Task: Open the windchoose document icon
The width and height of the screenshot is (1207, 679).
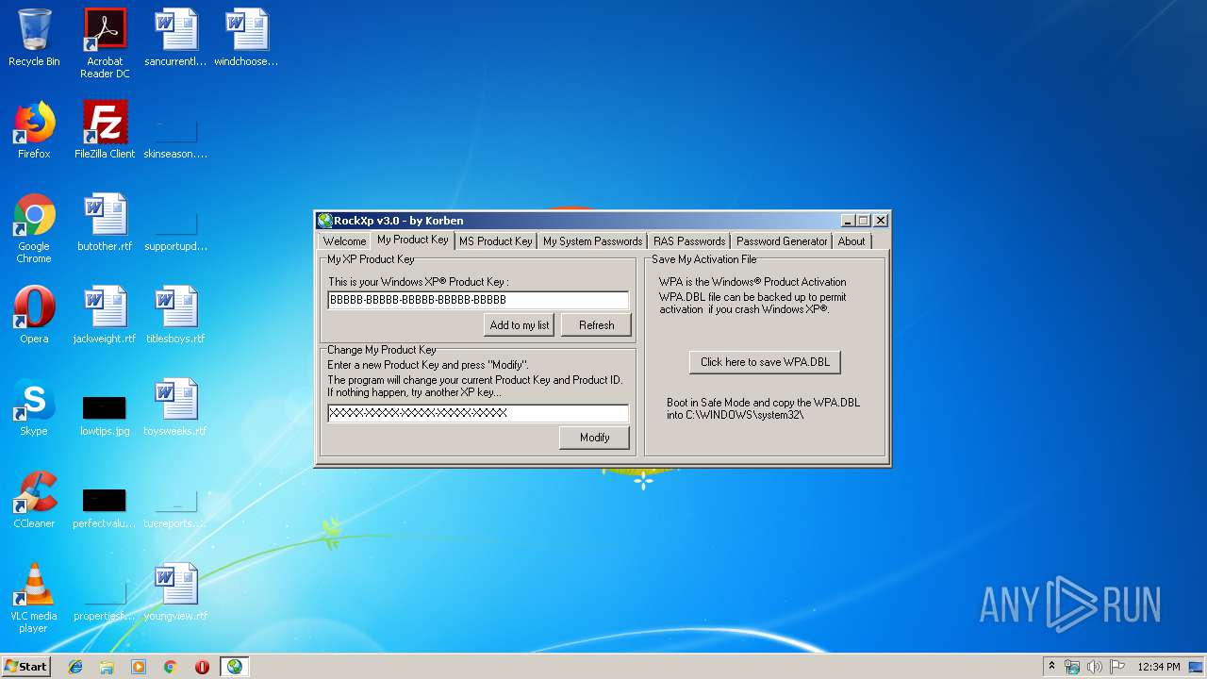Action: 246,38
